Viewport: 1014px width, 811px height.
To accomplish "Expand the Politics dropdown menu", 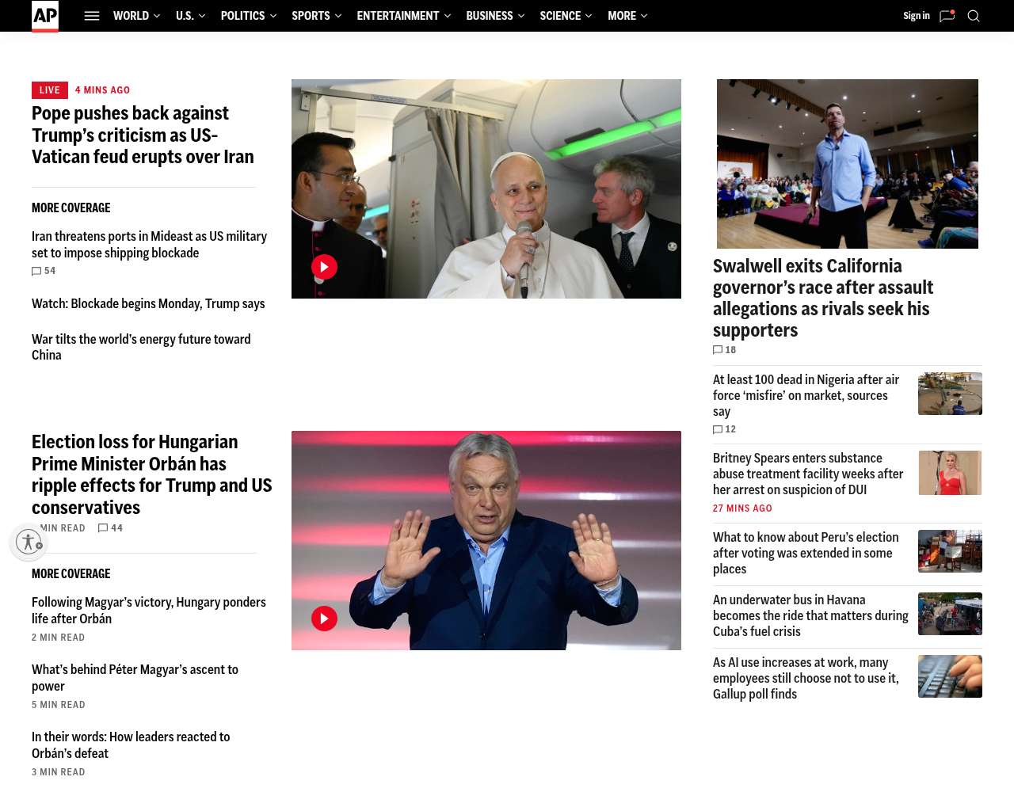I will (248, 16).
